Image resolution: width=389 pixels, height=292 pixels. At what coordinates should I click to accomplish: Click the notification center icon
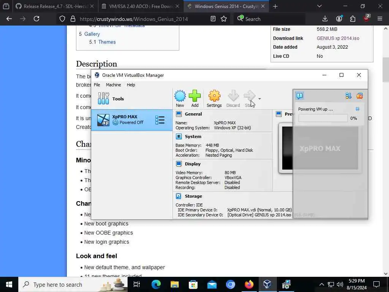pos(300,95)
